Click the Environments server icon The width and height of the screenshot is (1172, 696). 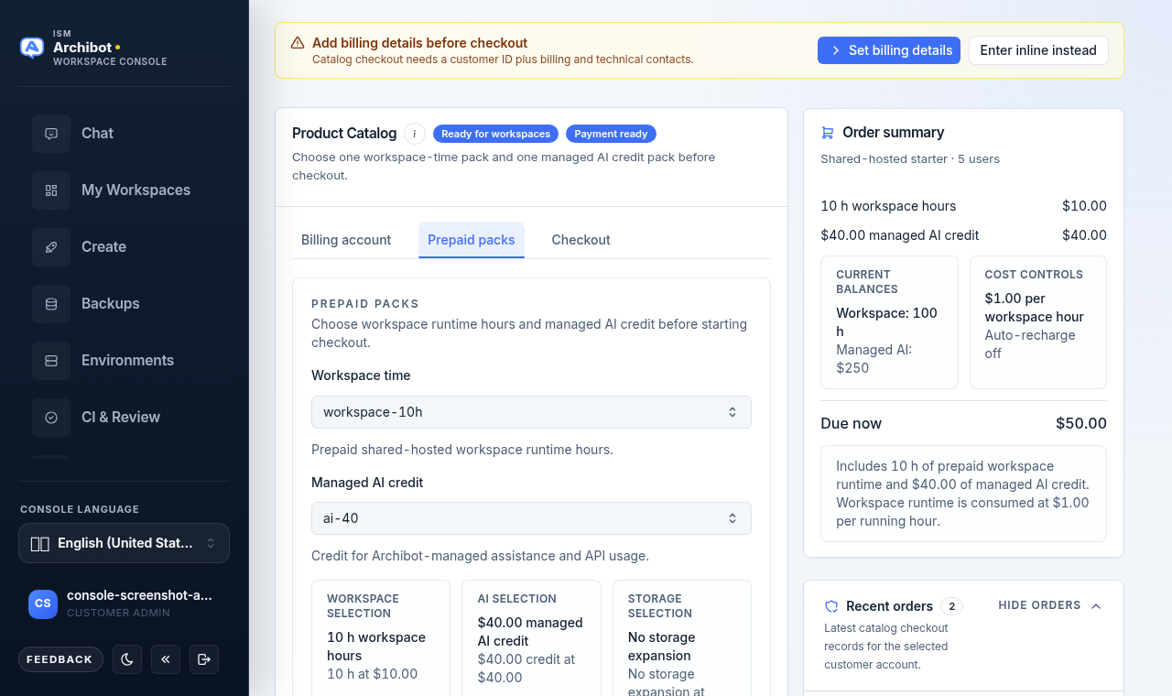coord(51,361)
